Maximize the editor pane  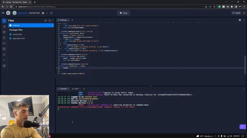point(240,20)
